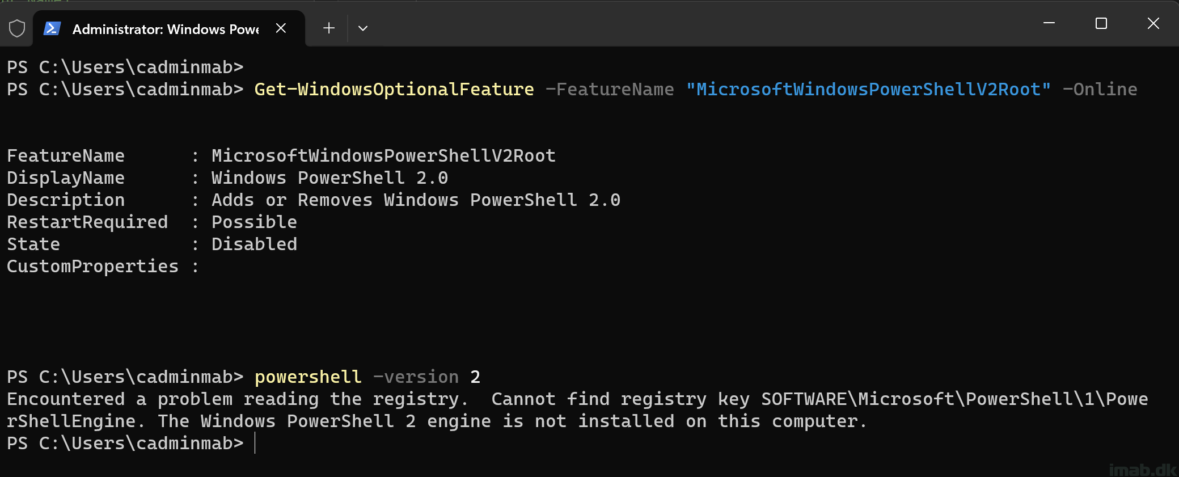Click the administrator shield icon
Viewport: 1179px width, 477px height.
point(17,28)
